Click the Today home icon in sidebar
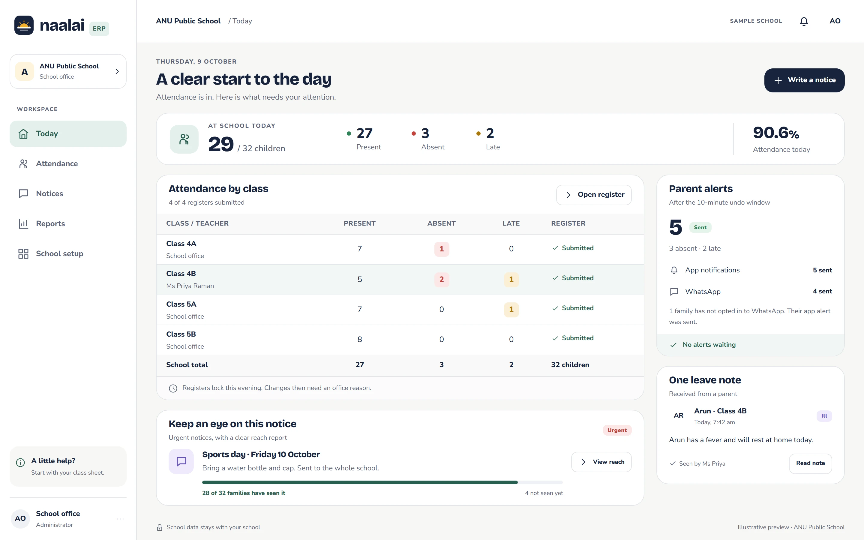 24,133
